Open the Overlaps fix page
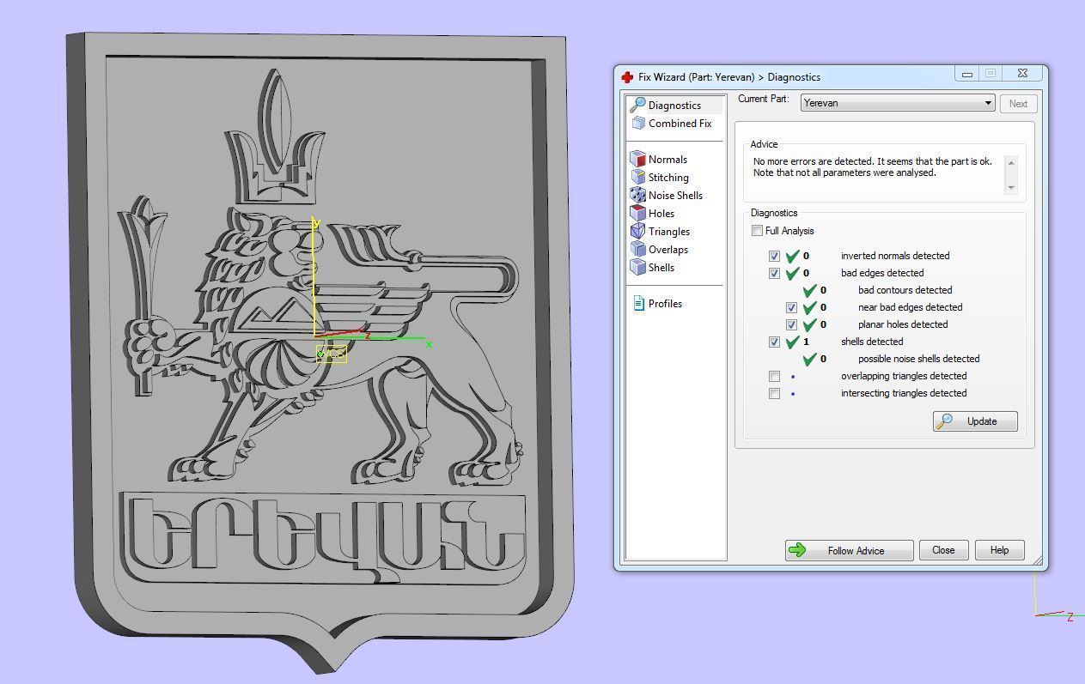Image resolution: width=1085 pixels, height=684 pixels. 668,249
